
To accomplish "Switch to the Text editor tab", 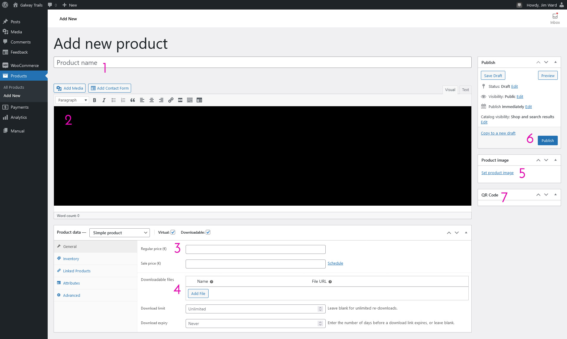I will tap(465, 90).
